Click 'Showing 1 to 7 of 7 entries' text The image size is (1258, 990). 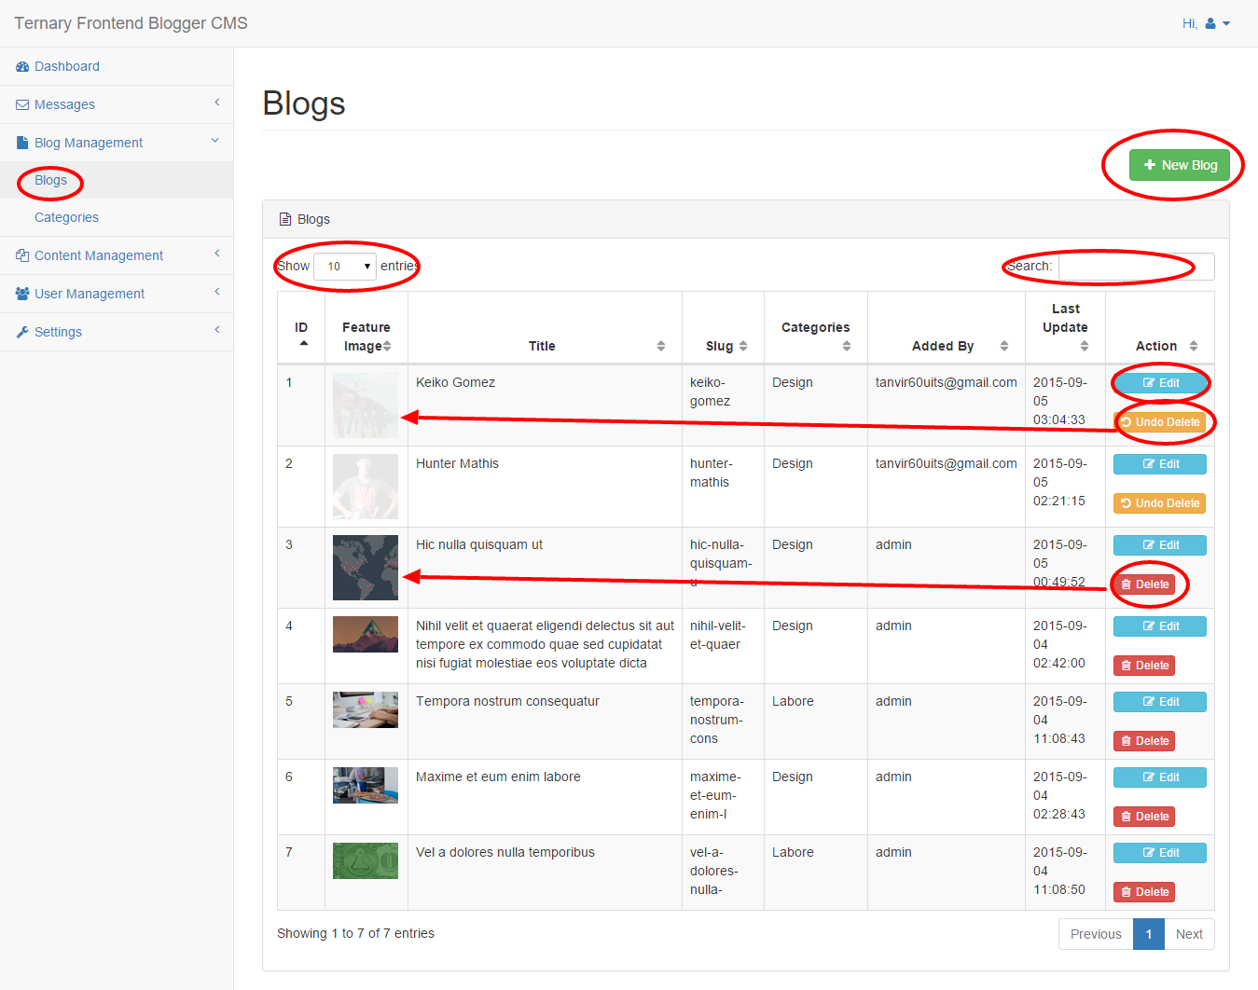(x=355, y=933)
